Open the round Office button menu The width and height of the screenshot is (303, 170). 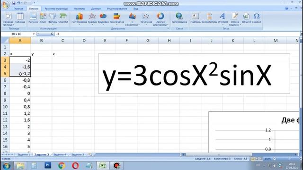[x=5, y=5]
